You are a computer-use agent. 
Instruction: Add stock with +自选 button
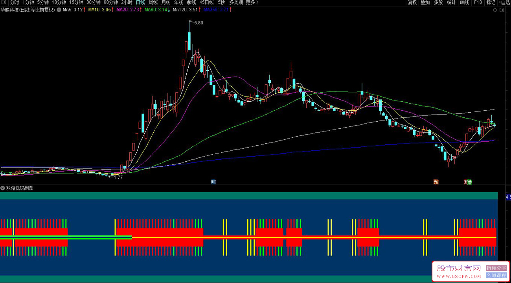(x=504, y=2)
